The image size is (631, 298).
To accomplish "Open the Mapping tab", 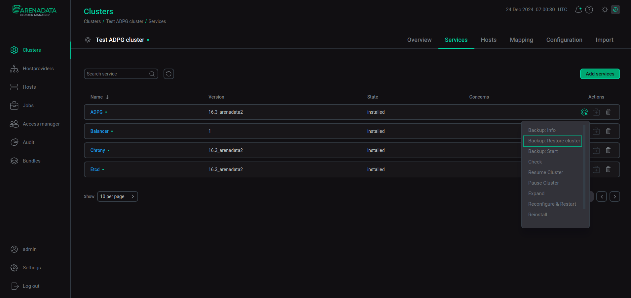I will 521,40.
